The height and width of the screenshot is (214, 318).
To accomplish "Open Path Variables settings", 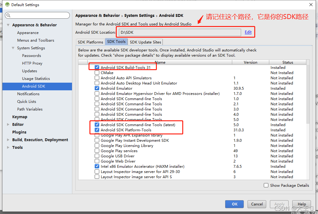I will pyautogui.click(x=30, y=109).
